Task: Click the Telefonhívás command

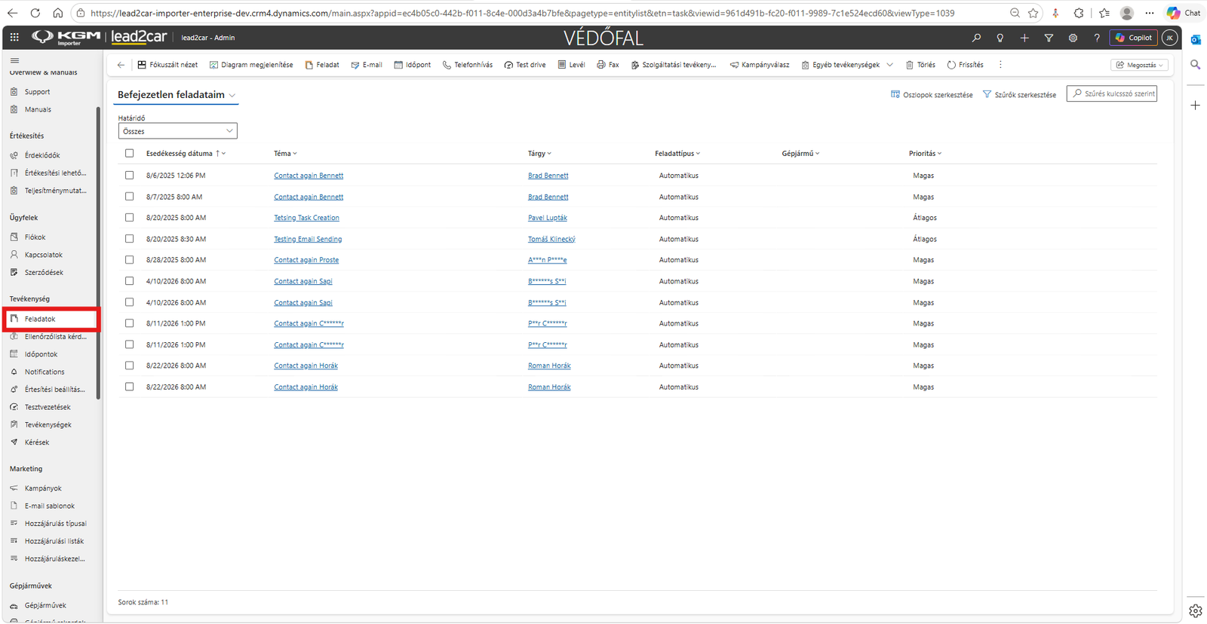Action: pos(467,65)
